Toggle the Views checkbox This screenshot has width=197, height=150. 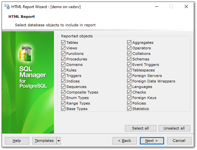click(63, 48)
